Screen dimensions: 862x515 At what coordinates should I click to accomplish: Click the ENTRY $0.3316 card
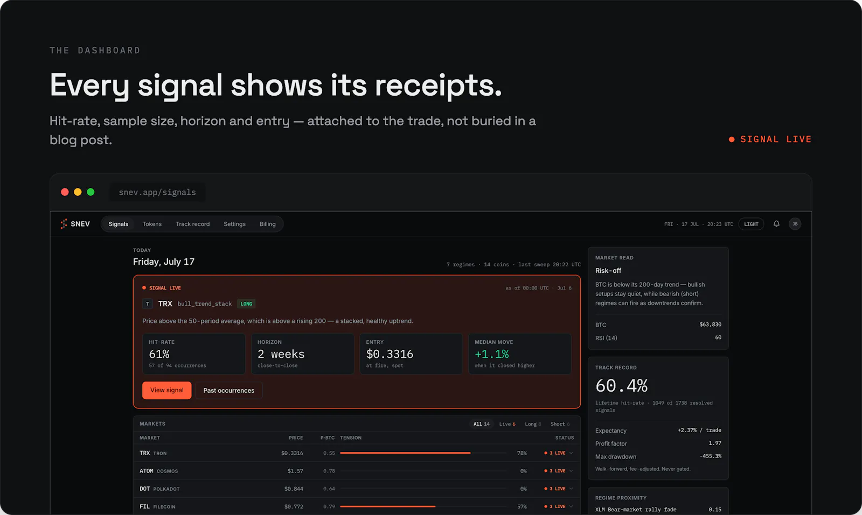pyautogui.click(x=411, y=354)
